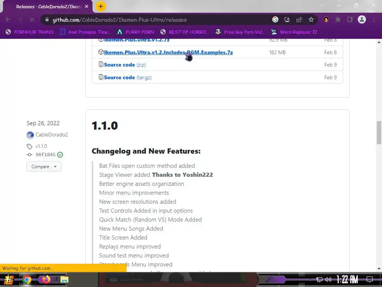Image resolution: width=382 pixels, height=287 pixels.
Task: Click the file icon beside Source code (tar.gz)
Action: 101,77
